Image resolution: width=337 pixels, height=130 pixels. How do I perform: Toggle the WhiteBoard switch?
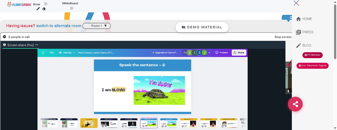tap(70, 8)
